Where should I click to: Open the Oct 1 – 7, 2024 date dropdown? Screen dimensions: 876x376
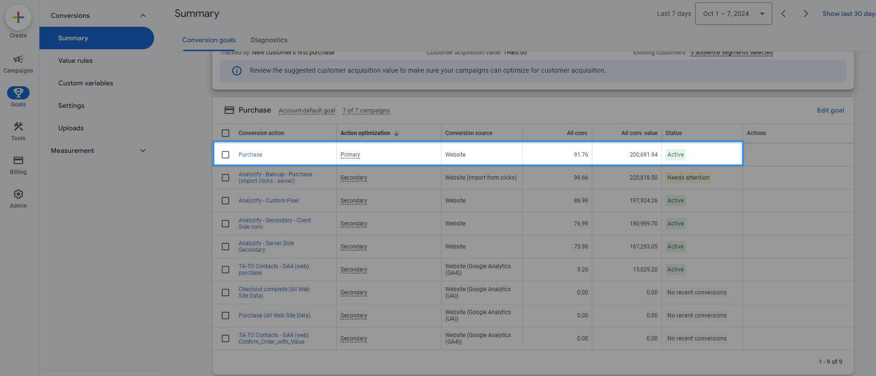733,14
